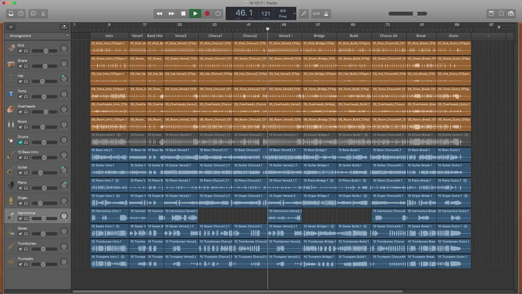Open the LCD display mode dropdown
Viewport: 522px width, 294px height.
294,14
